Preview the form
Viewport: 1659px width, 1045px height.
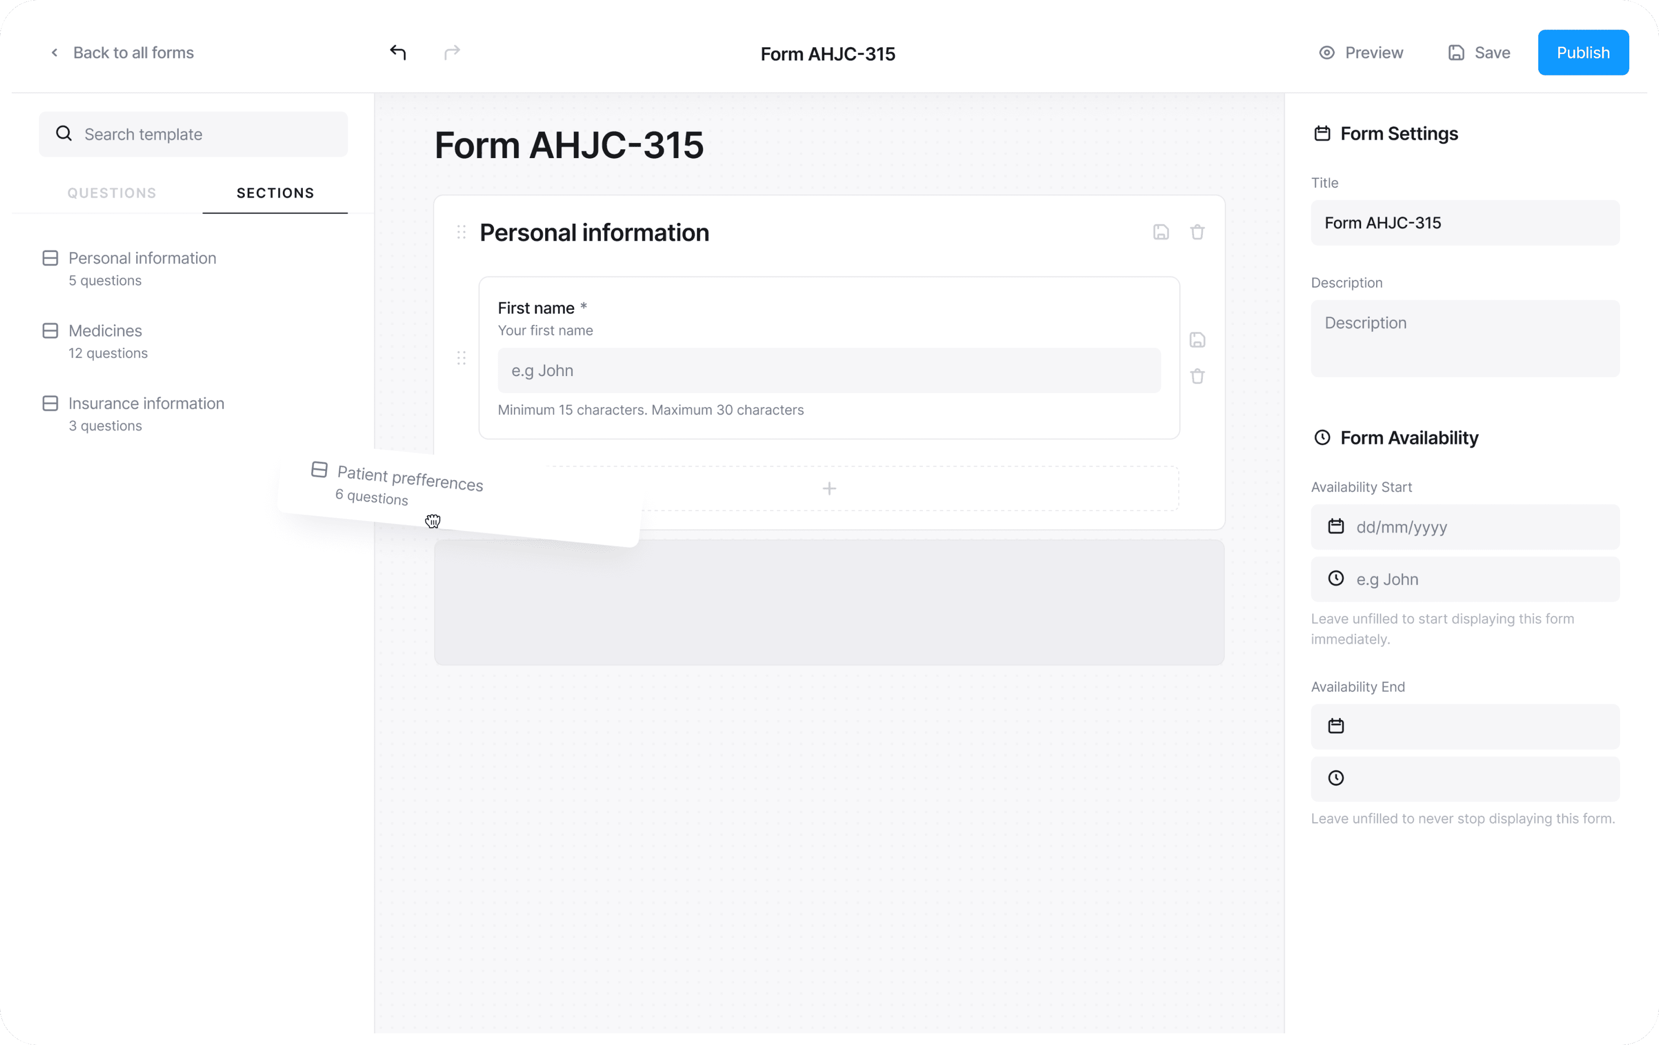click(x=1361, y=53)
